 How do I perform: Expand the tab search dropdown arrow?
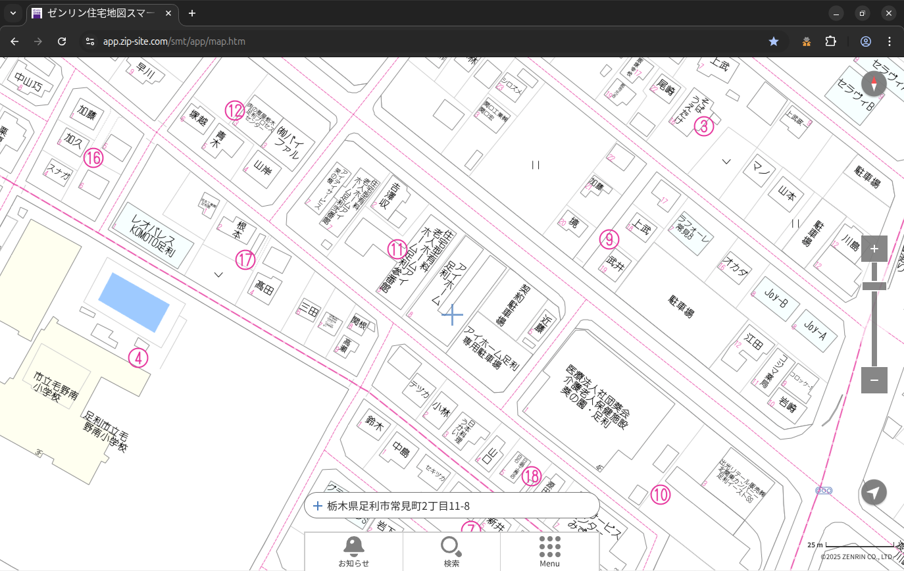click(x=13, y=13)
